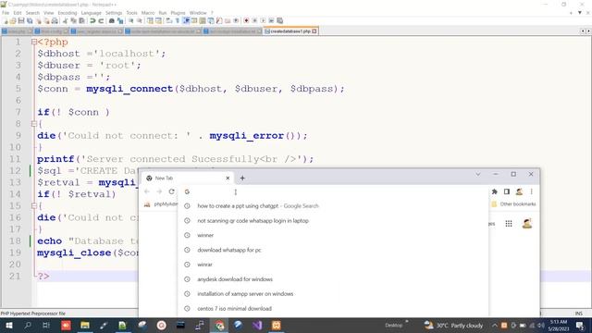
Task: Open the Run menu in Notepad++
Action: (163, 13)
